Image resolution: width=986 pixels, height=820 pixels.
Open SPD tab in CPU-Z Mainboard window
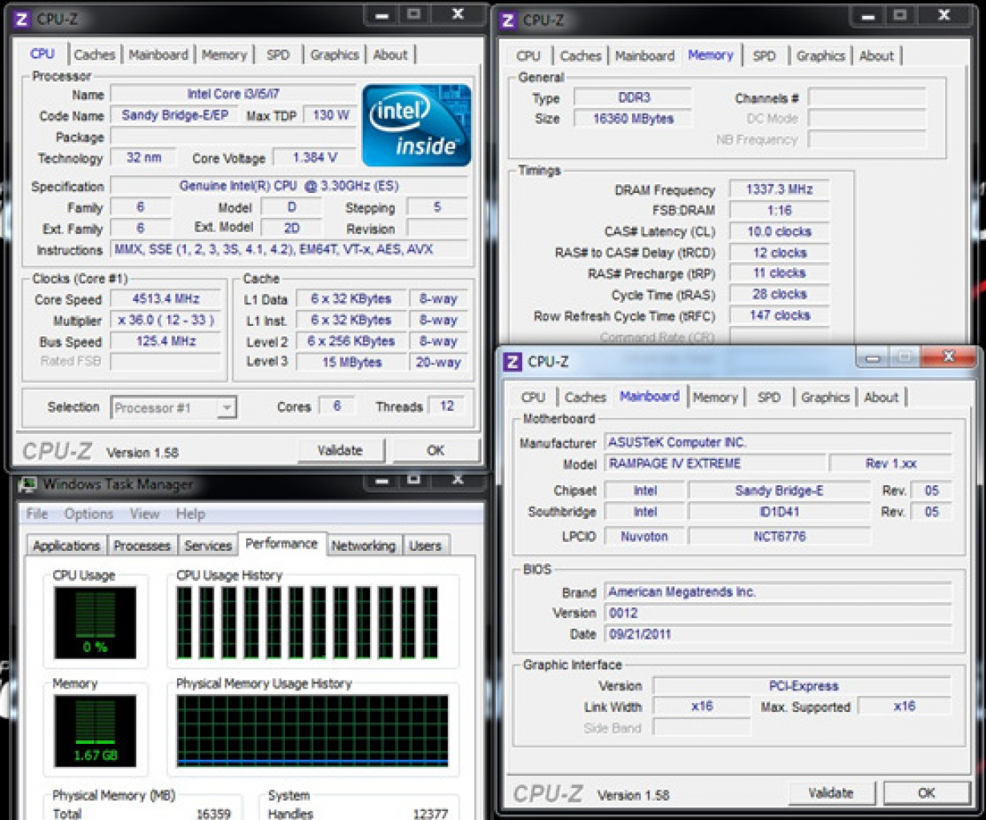(x=769, y=397)
